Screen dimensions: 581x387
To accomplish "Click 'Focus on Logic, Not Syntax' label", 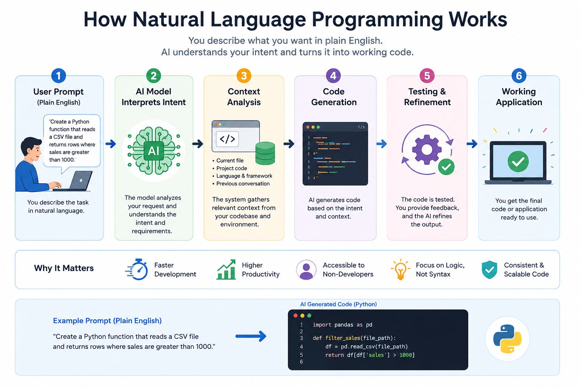I will pyautogui.click(x=440, y=270).
